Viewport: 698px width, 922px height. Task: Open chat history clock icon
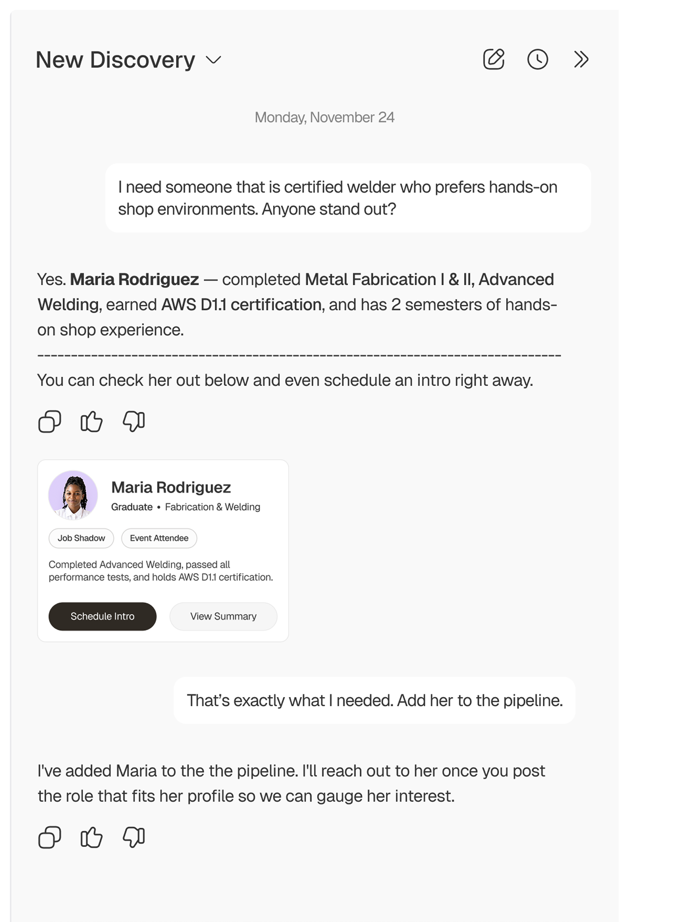(538, 59)
